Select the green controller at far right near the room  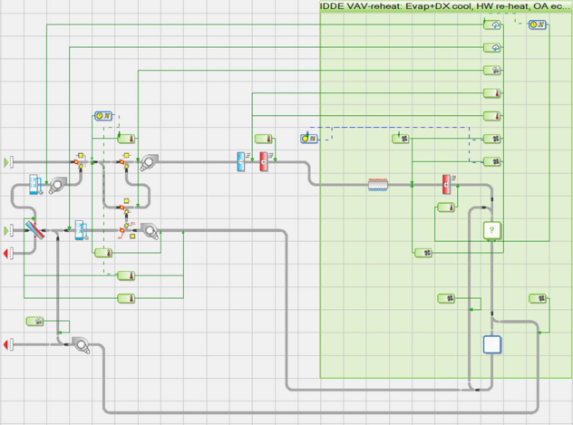coord(537,298)
